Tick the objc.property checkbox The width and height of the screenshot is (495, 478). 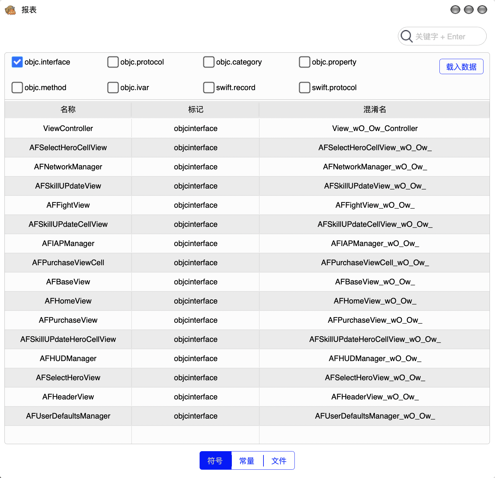pos(305,62)
